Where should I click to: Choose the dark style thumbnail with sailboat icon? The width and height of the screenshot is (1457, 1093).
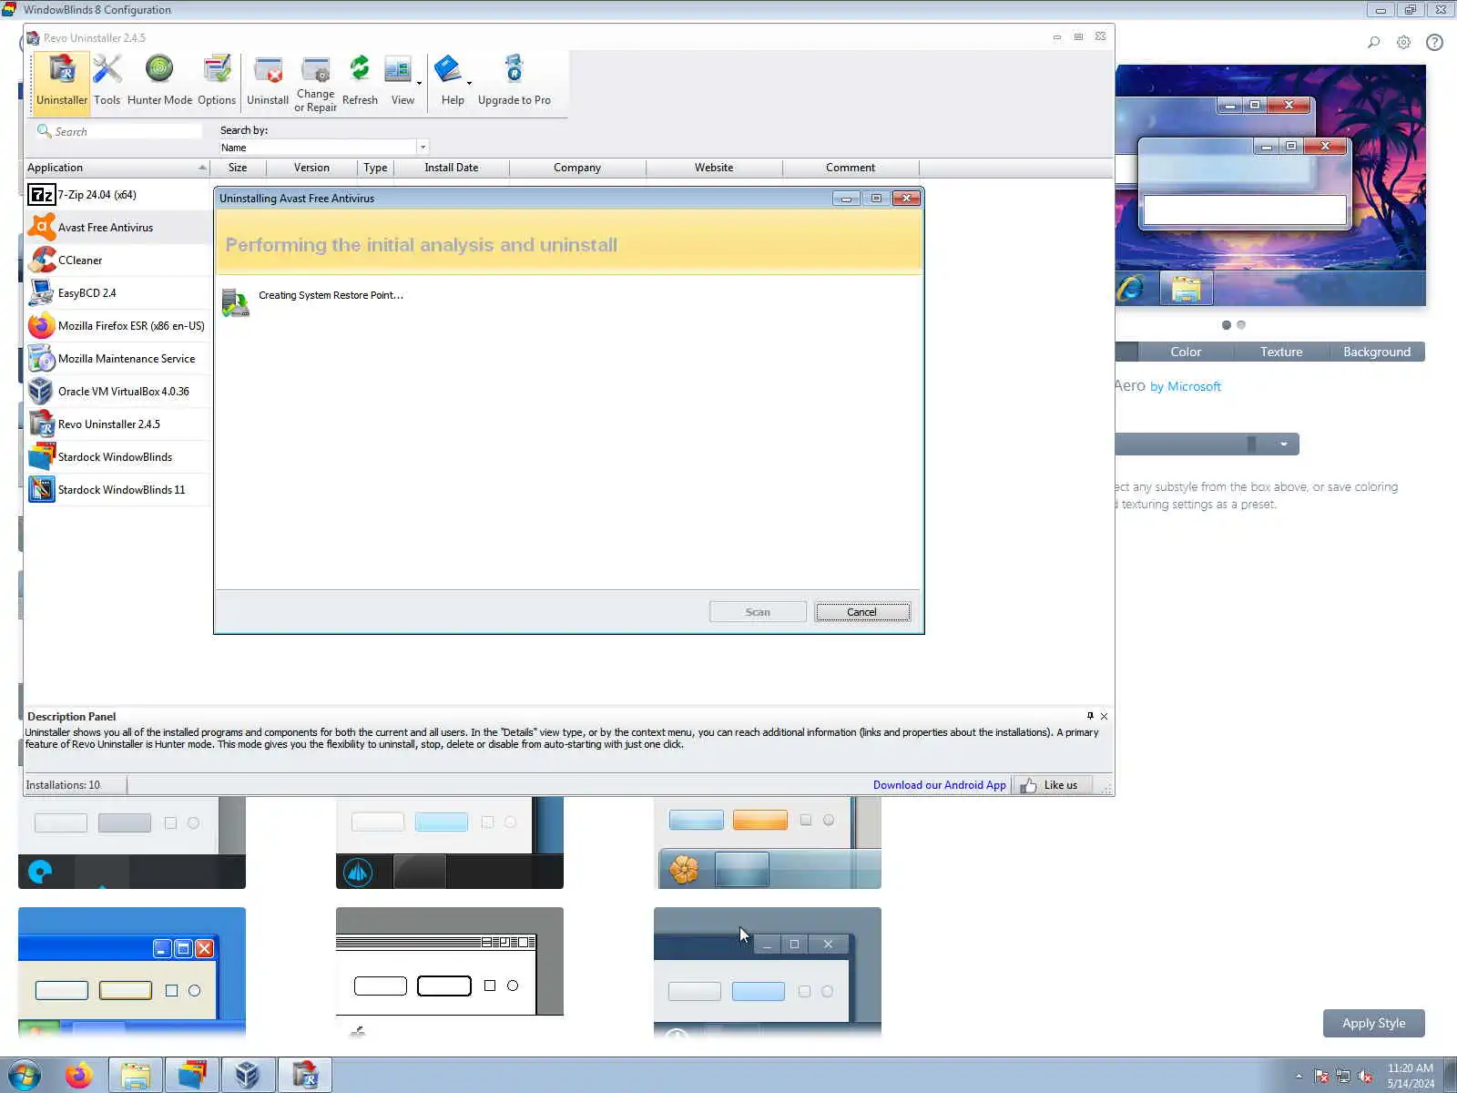[450, 843]
